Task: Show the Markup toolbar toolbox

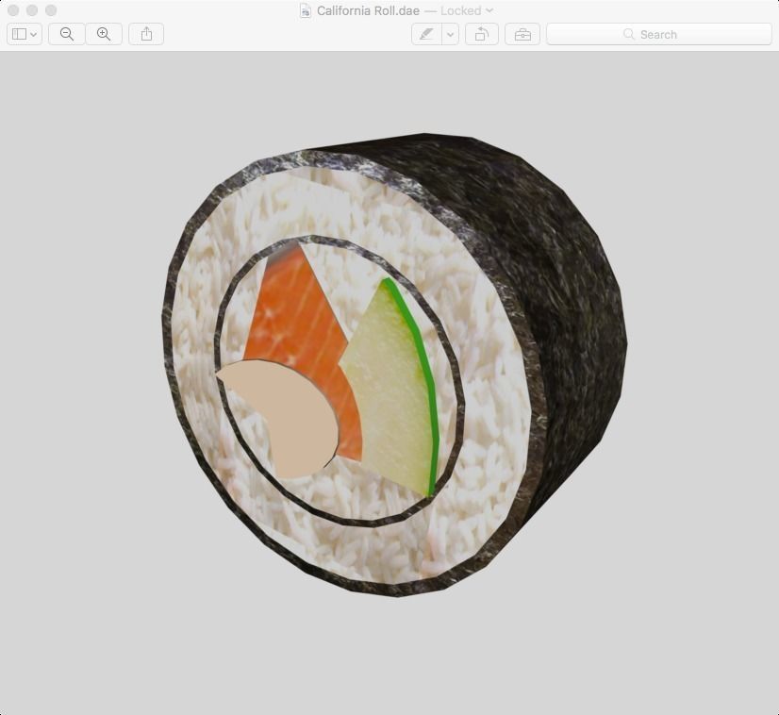Action: pos(522,34)
